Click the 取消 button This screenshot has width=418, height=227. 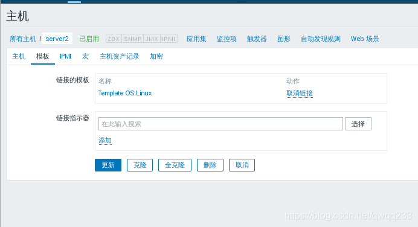(x=242, y=165)
